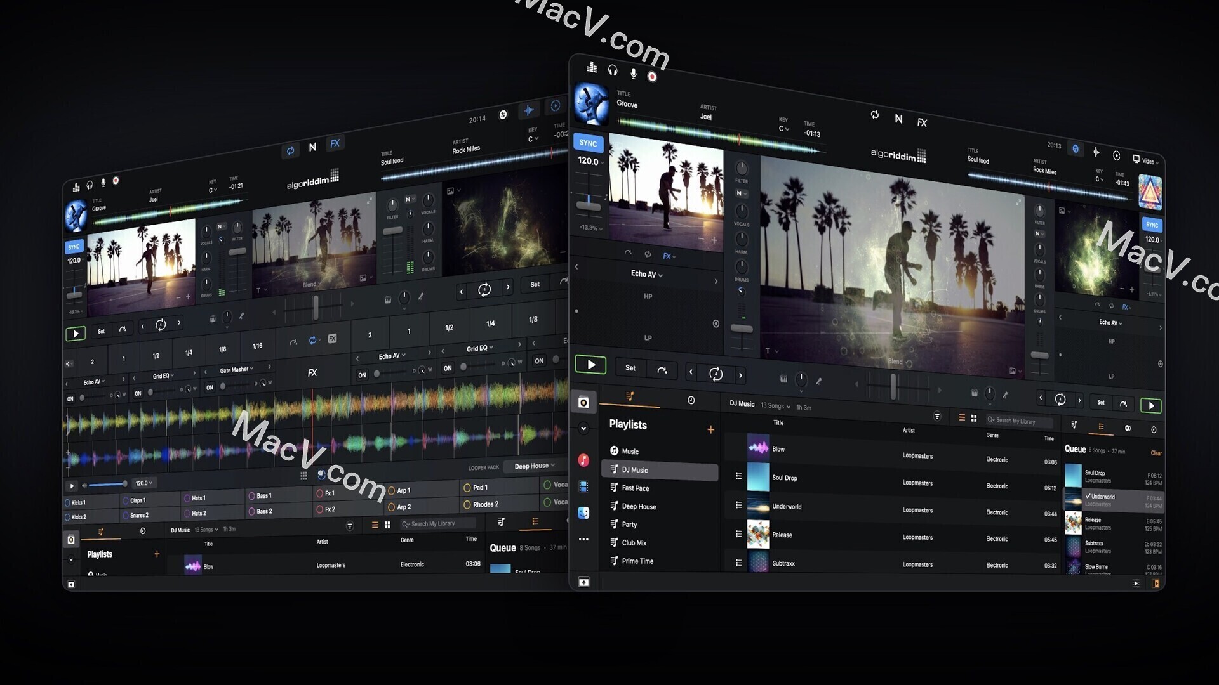The height and width of the screenshot is (685, 1219).
Task: Toggle Neural Mix with the N icon
Action: point(899,119)
